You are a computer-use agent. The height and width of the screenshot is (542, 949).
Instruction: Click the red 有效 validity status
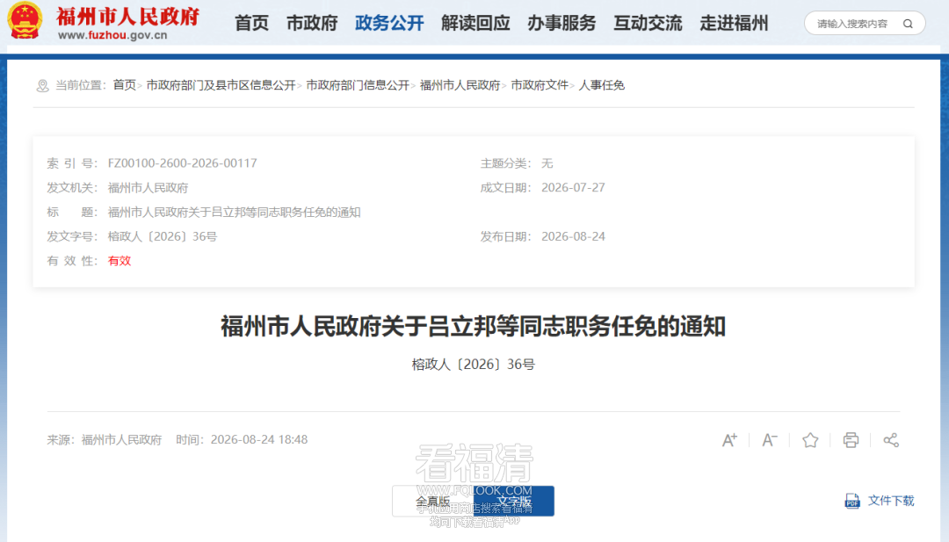(120, 261)
